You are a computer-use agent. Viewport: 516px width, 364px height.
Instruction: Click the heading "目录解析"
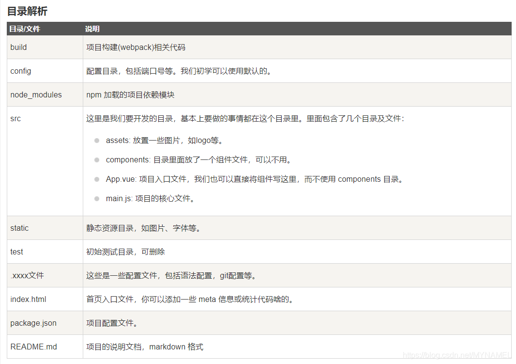[27, 11]
